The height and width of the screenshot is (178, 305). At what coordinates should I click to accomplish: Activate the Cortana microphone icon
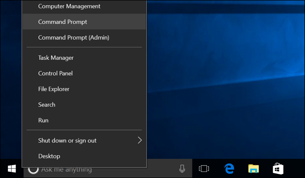pyautogui.click(x=182, y=169)
